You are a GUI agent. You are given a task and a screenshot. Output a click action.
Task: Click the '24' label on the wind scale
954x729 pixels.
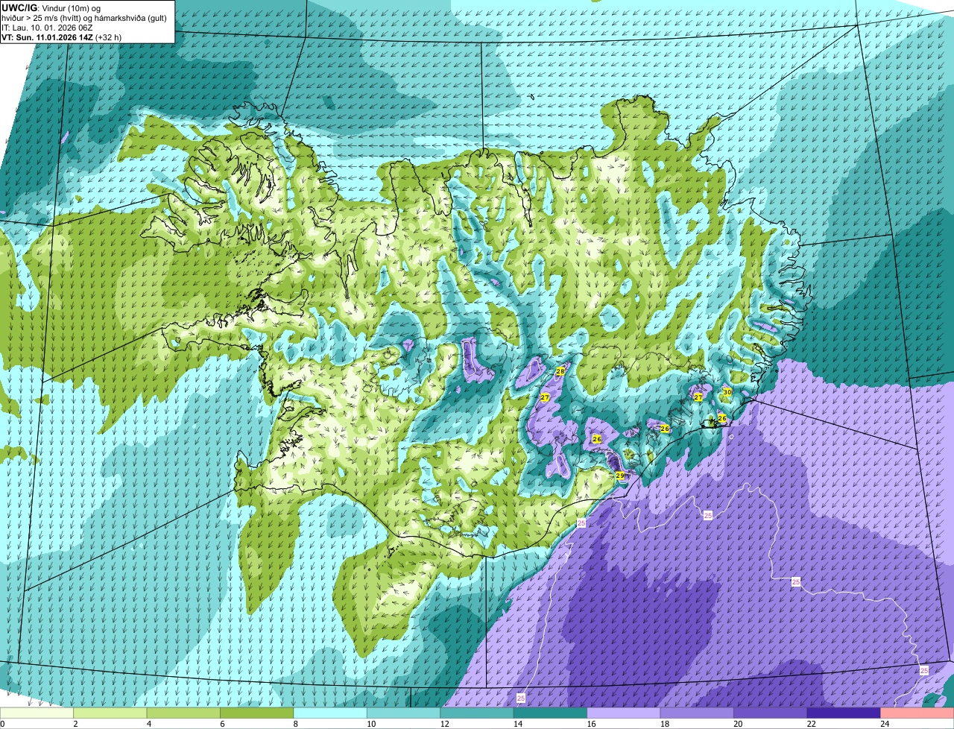[x=883, y=724]
